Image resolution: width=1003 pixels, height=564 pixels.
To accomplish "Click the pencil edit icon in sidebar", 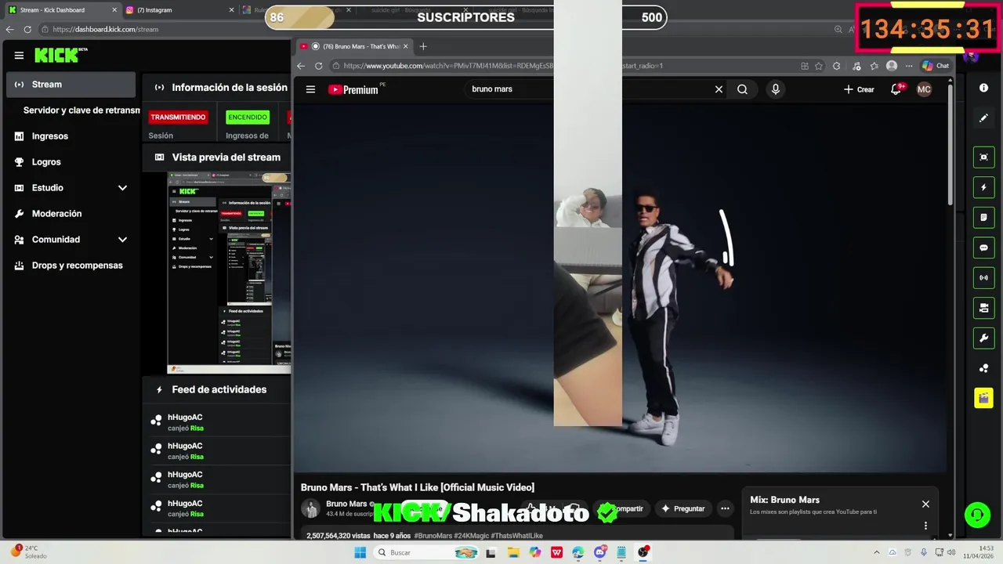I will tap(983, 118).
